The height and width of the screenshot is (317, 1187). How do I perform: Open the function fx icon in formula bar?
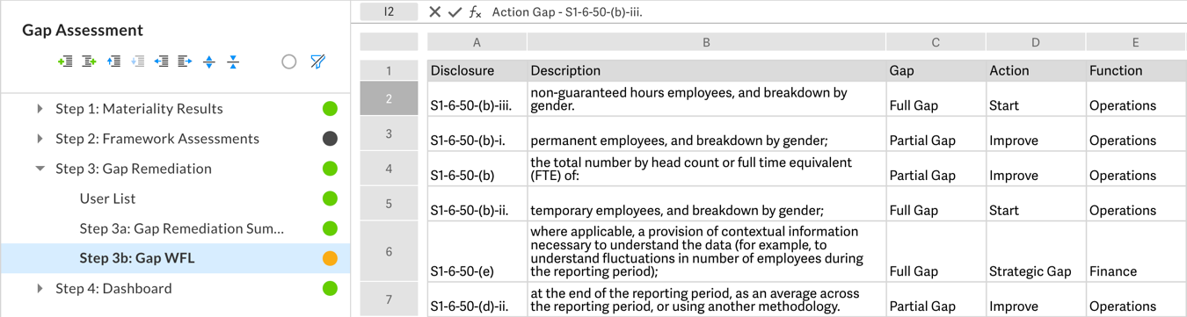tap(475, 12)
